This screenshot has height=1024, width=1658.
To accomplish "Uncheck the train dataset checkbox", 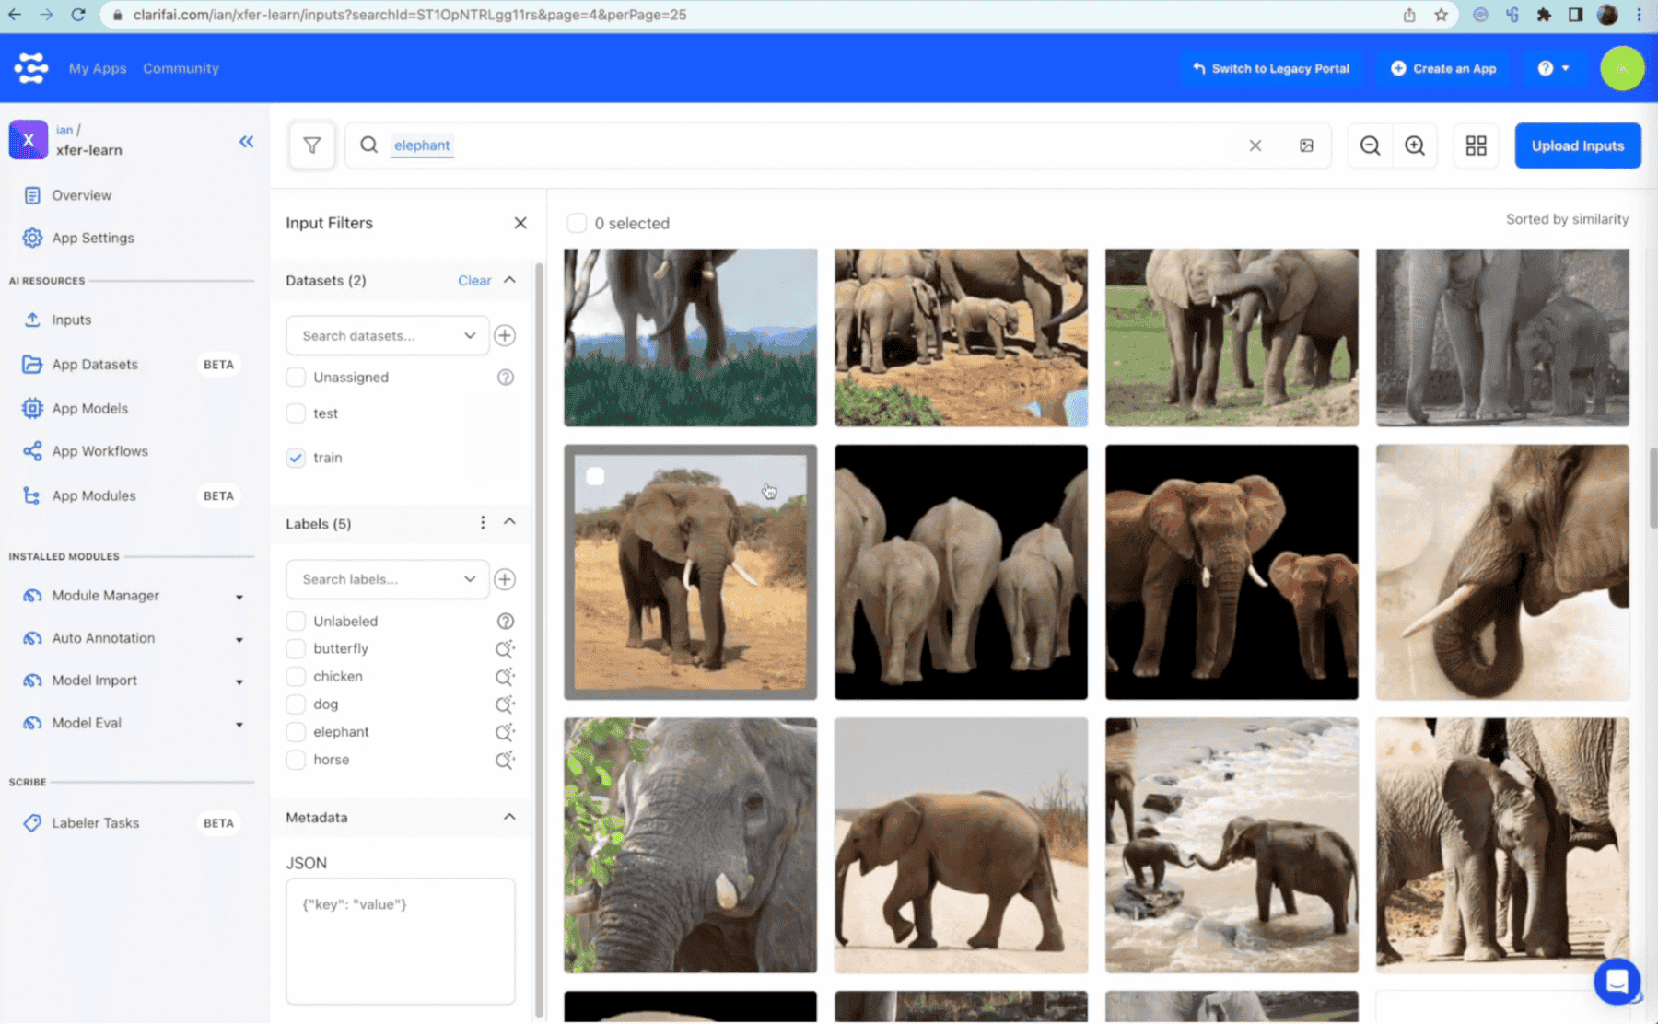I will click(x=296, y=458).
